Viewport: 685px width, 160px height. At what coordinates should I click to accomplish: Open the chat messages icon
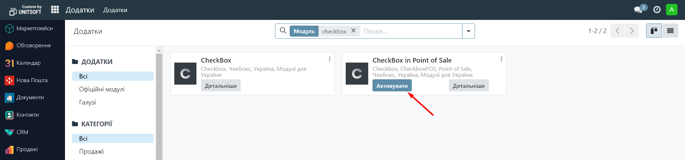point(638,10)
